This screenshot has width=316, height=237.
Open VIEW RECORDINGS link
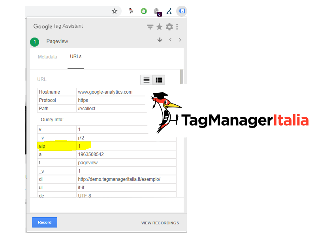[160, 223]
